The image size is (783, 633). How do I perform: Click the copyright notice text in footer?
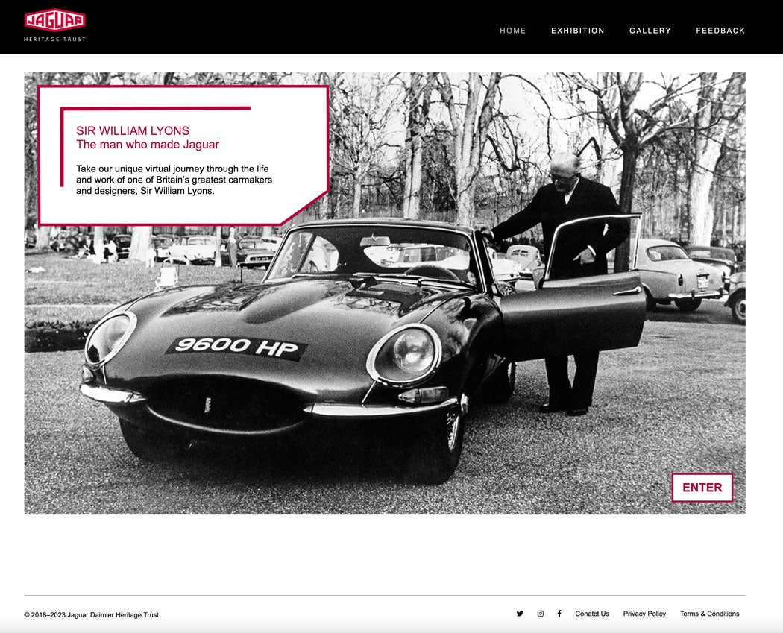pos(92,615)
